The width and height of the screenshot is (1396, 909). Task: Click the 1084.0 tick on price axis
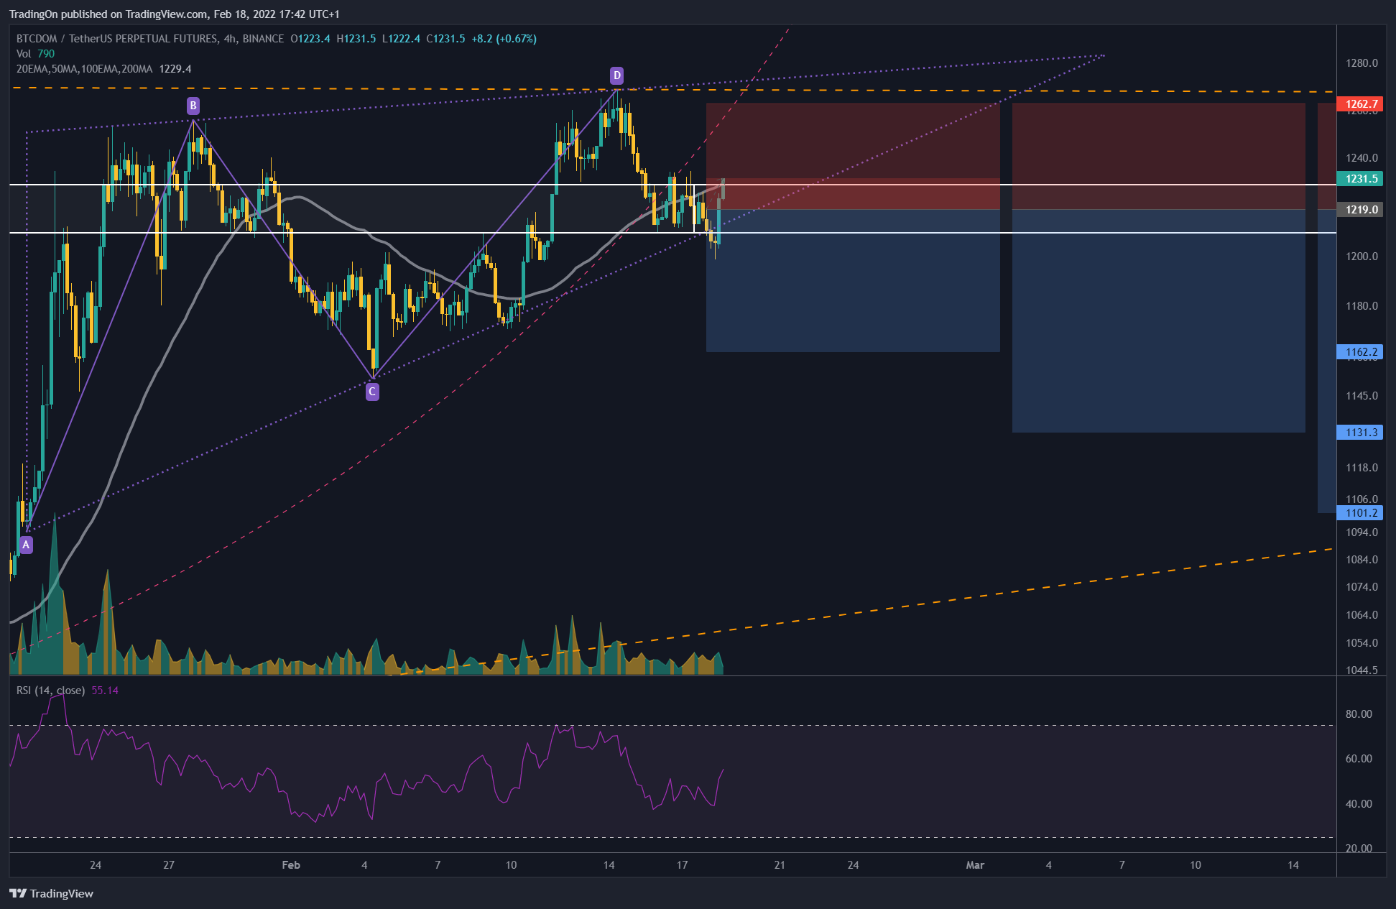(1362, 560)
